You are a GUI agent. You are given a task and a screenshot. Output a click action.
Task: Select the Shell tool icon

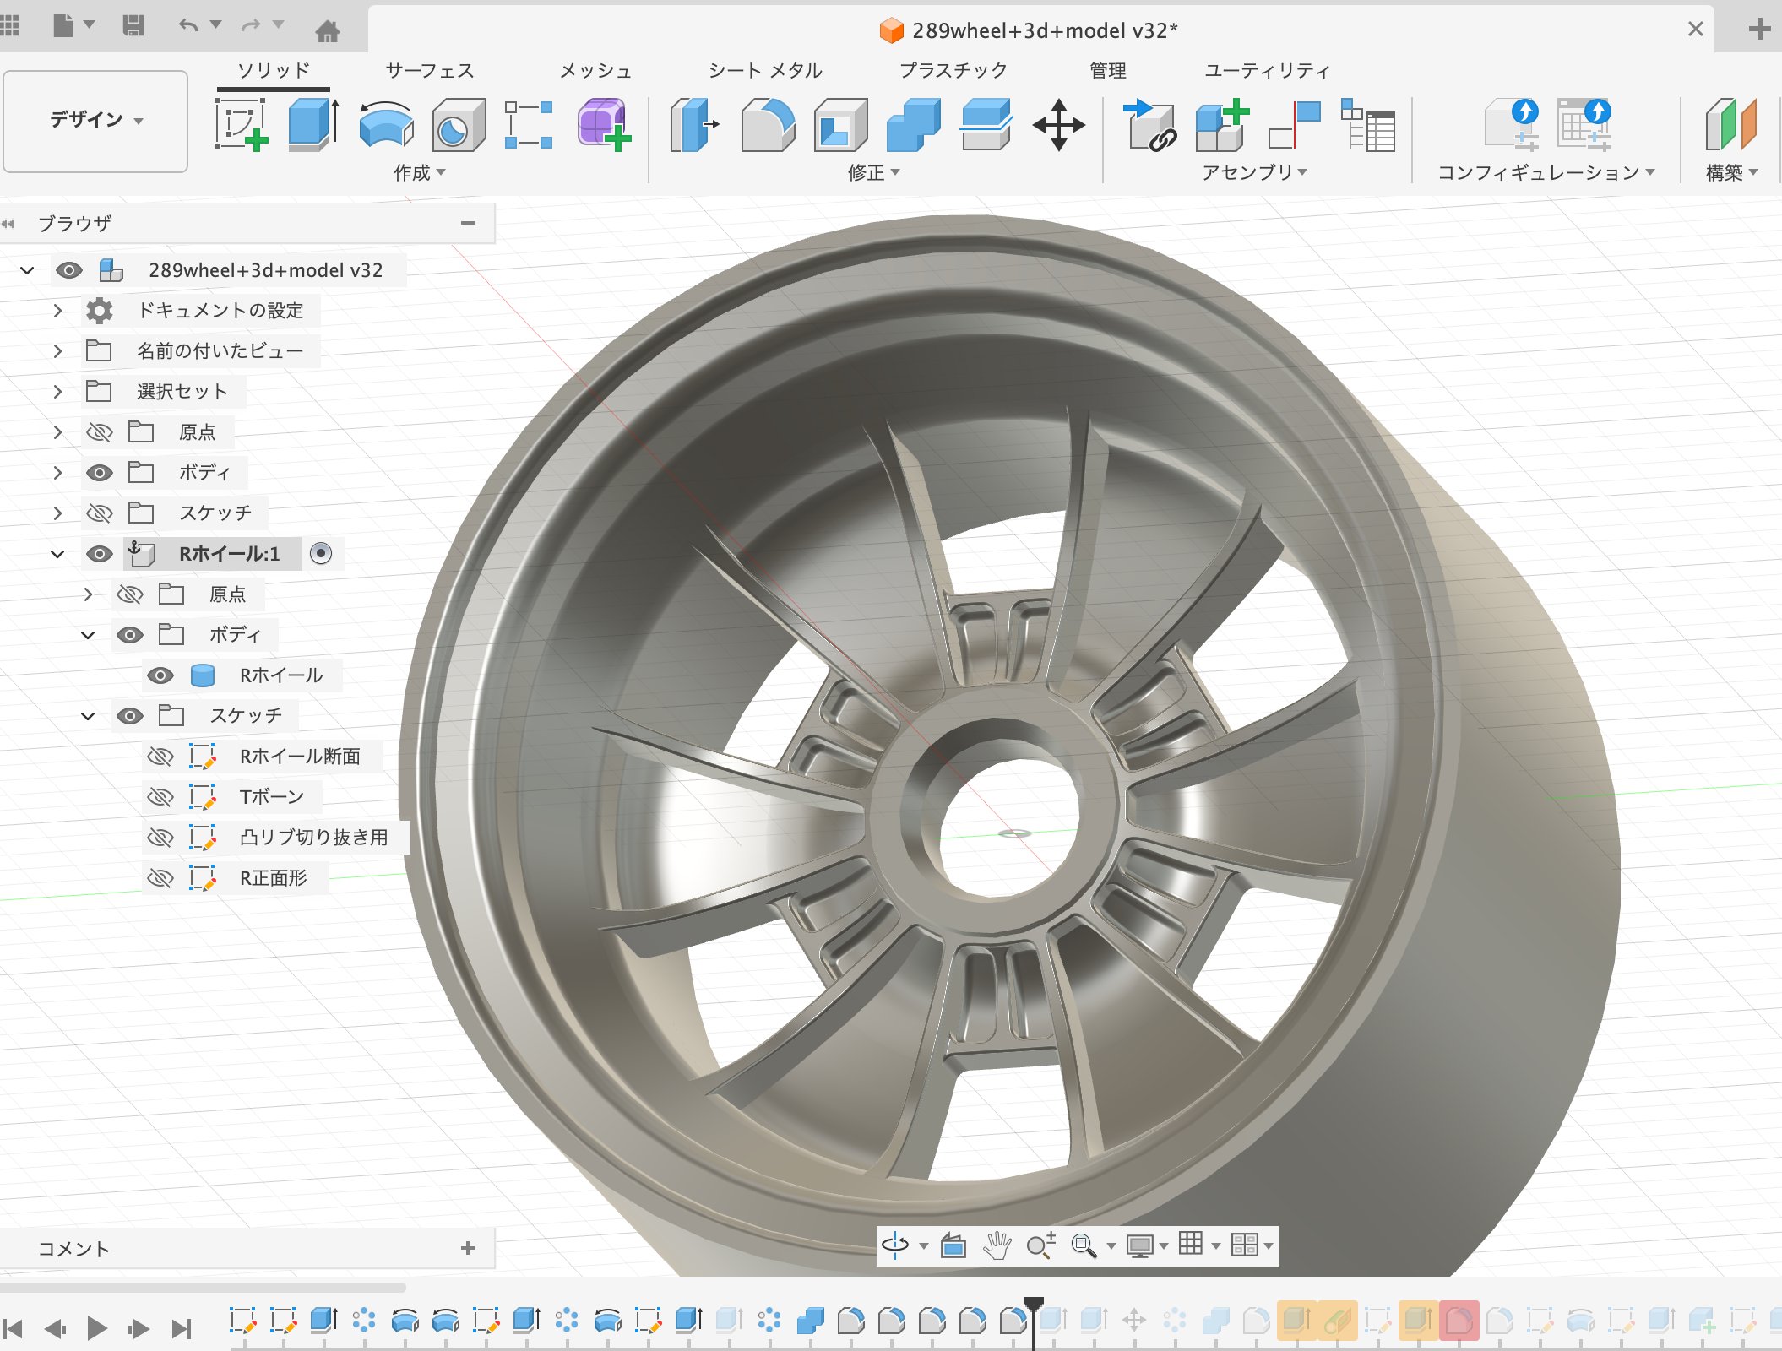click(x=840, y=125)
